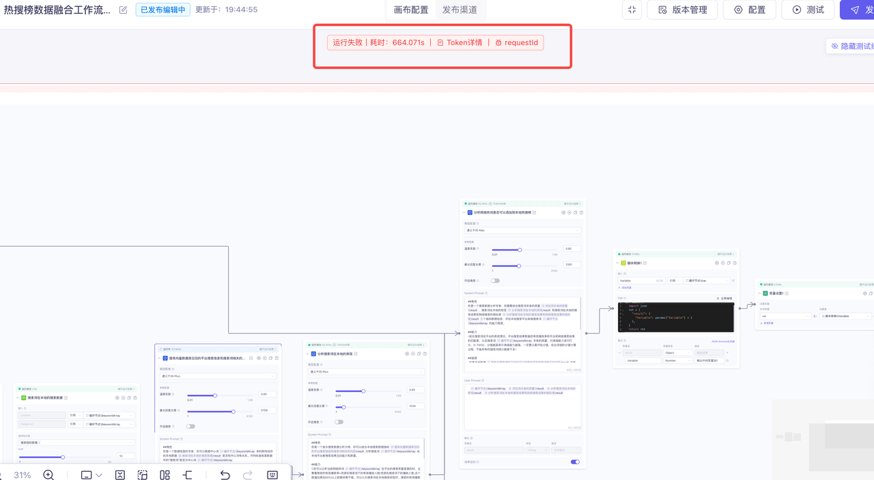This screenshot has width=874, height=480.
Task: Click run icon on 分析网络热词 node
Action: coord(569,212)
